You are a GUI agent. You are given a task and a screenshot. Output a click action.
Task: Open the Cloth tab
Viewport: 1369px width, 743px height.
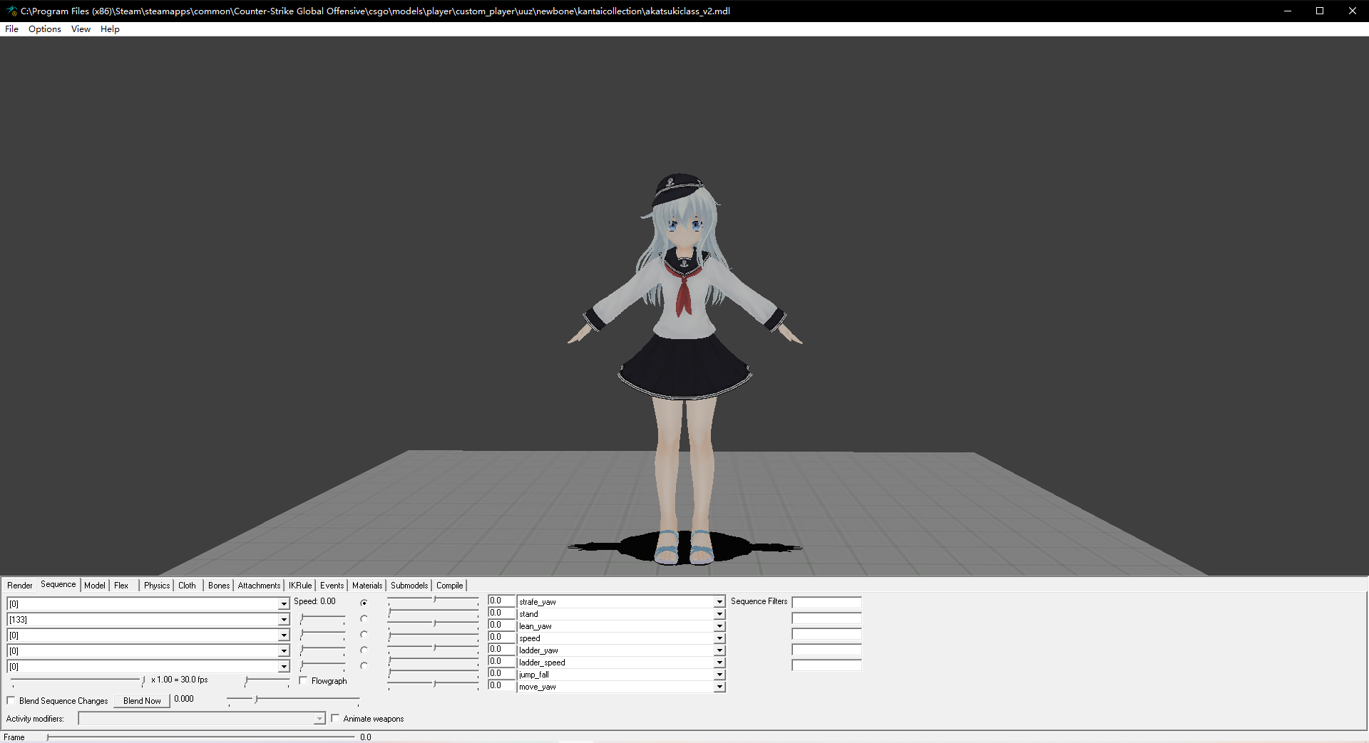pos(187,586)
